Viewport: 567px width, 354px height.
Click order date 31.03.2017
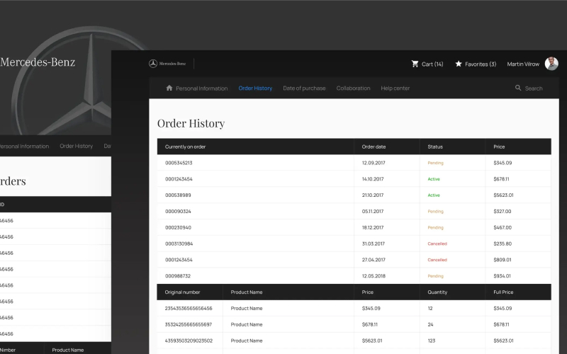(x=374, y=244)
